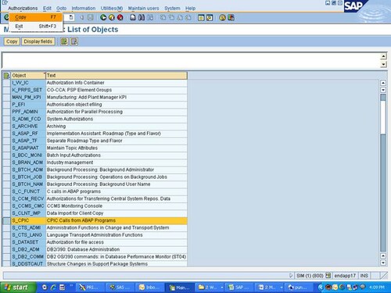Click the Generate Shortcut icon
Viewport: 391px width, 293px height.
(x=210, y=17)
